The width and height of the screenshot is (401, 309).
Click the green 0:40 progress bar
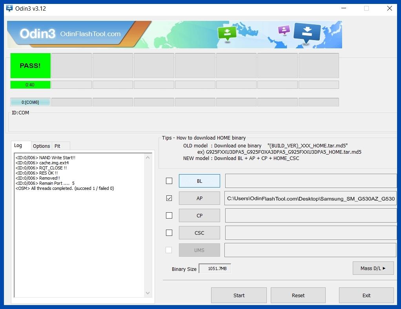(31, 85)
